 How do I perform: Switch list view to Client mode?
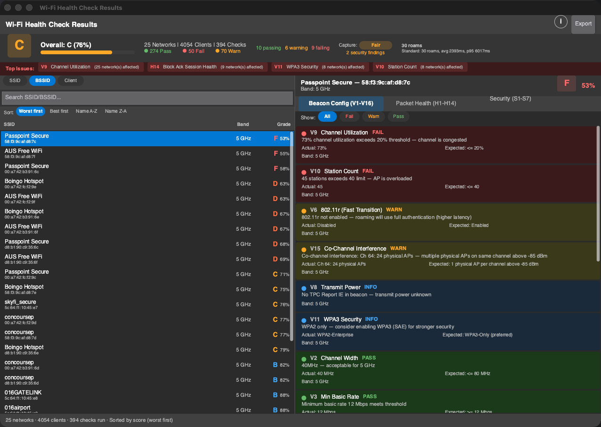click(x=71, y=81)
